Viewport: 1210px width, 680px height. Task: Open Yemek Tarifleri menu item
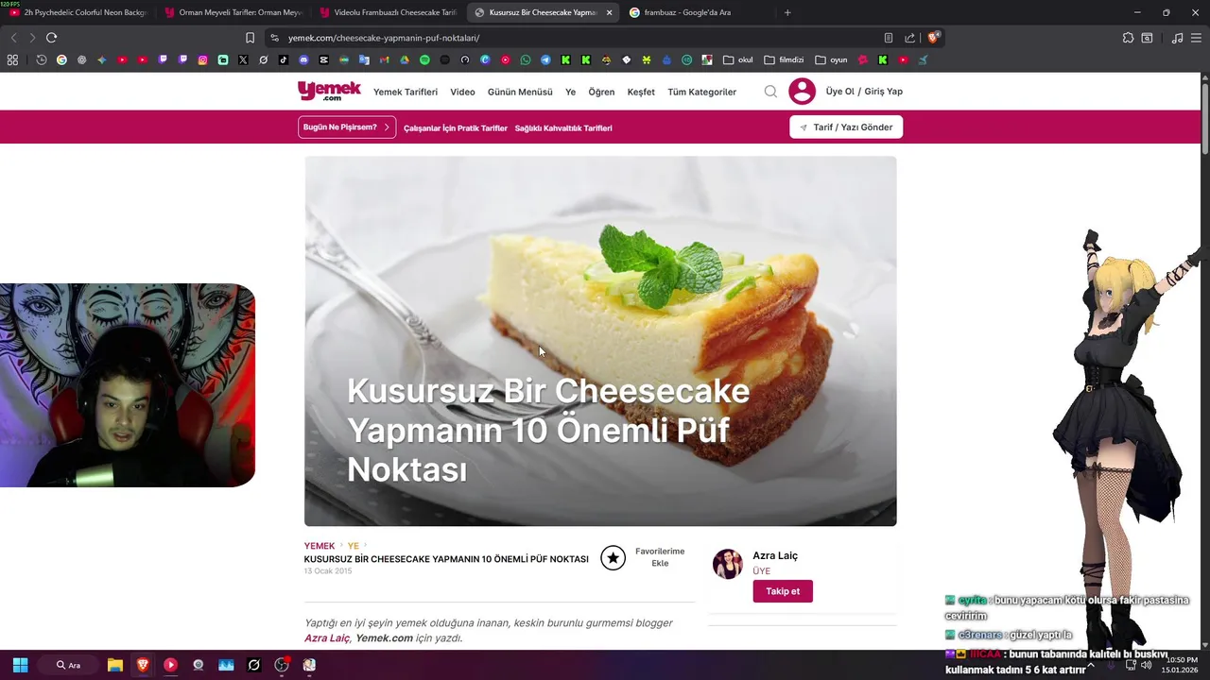[x=406, y=92]
